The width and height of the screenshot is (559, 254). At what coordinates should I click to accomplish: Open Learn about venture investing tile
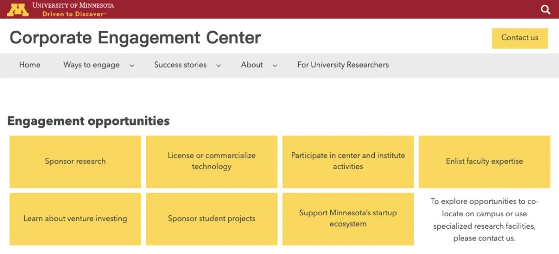[75, 219]
